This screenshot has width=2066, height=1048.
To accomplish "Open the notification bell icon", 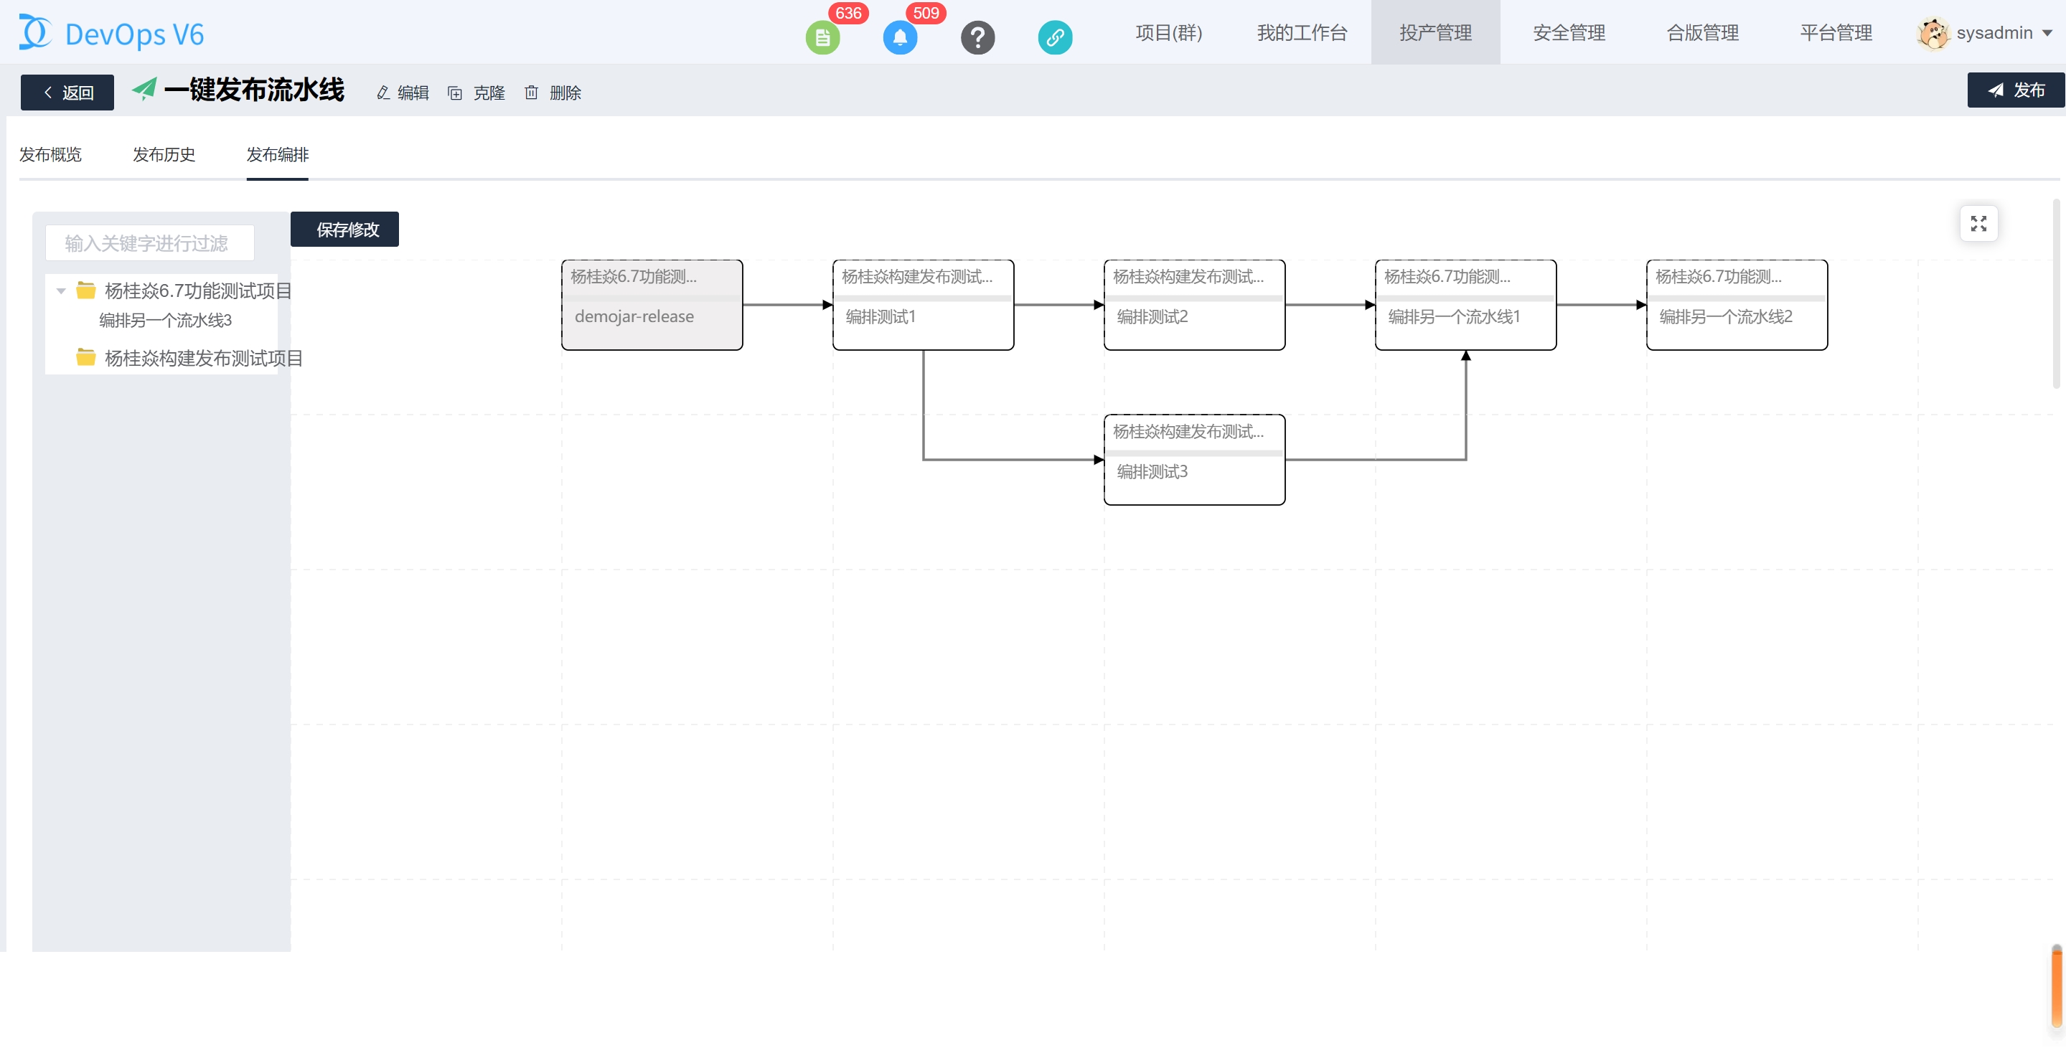I will pos(900,38).
